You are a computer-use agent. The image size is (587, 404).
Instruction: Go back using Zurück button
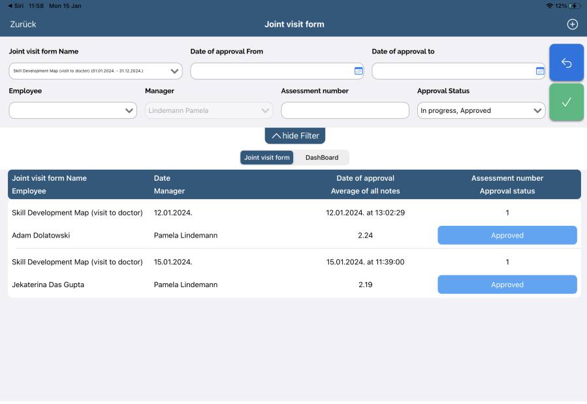[23, 24]
